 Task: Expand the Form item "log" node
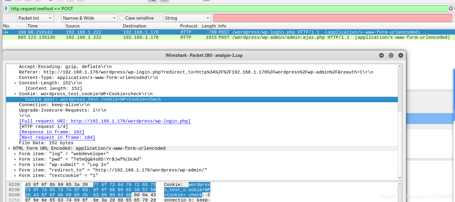pyautogui.click(x=15, y=154)
